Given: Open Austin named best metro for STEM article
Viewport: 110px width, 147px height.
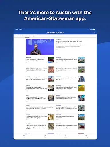Looking at the screenshot, I should tap(66, 60).
